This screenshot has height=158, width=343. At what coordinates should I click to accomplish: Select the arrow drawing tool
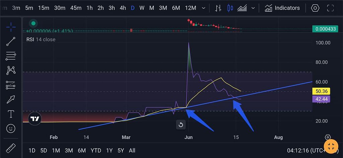(x=11, y=99)
